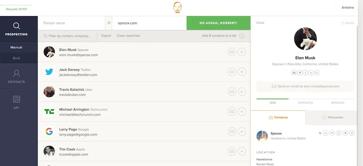The width and height of the screenshot is (363, 166).
Task: Click Go Ahead, Norbert! button
Action: tap(218, 23)
